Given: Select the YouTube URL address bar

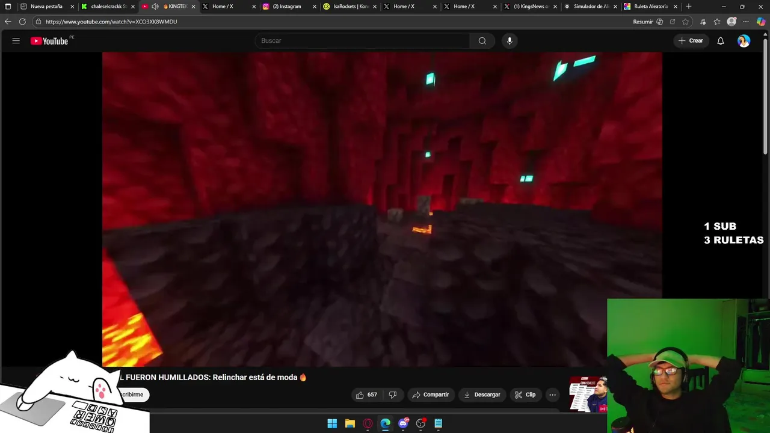Looking at the screenshot, I should coord(111,22).
